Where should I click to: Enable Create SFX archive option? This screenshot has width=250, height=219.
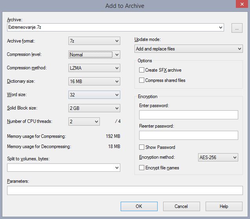tap(142, 70)
